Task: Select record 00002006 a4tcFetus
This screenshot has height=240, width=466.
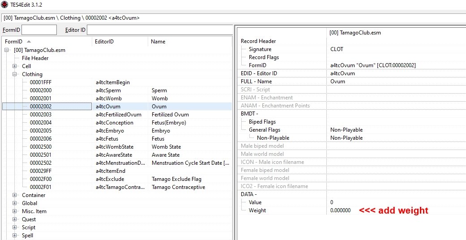Action: pyautogui.click(x=117, y=139)
